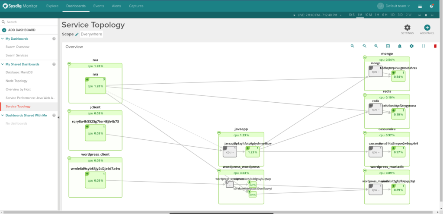Click the Sysdig Monitor logo
The image size is (443, 214).
20,6
